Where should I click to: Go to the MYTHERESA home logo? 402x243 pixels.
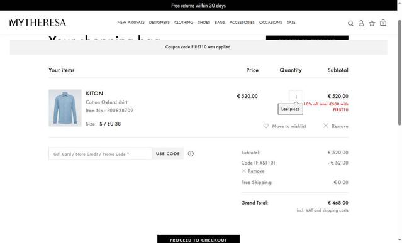(x=38, y=23)
